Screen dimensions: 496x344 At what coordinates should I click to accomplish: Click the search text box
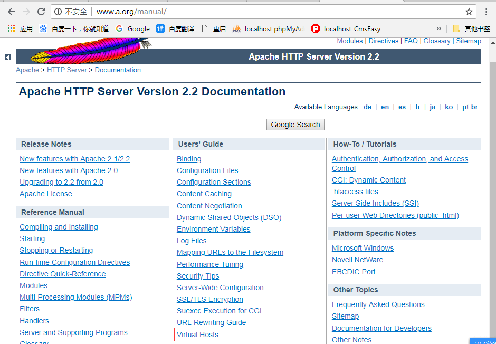click(218, 125)
